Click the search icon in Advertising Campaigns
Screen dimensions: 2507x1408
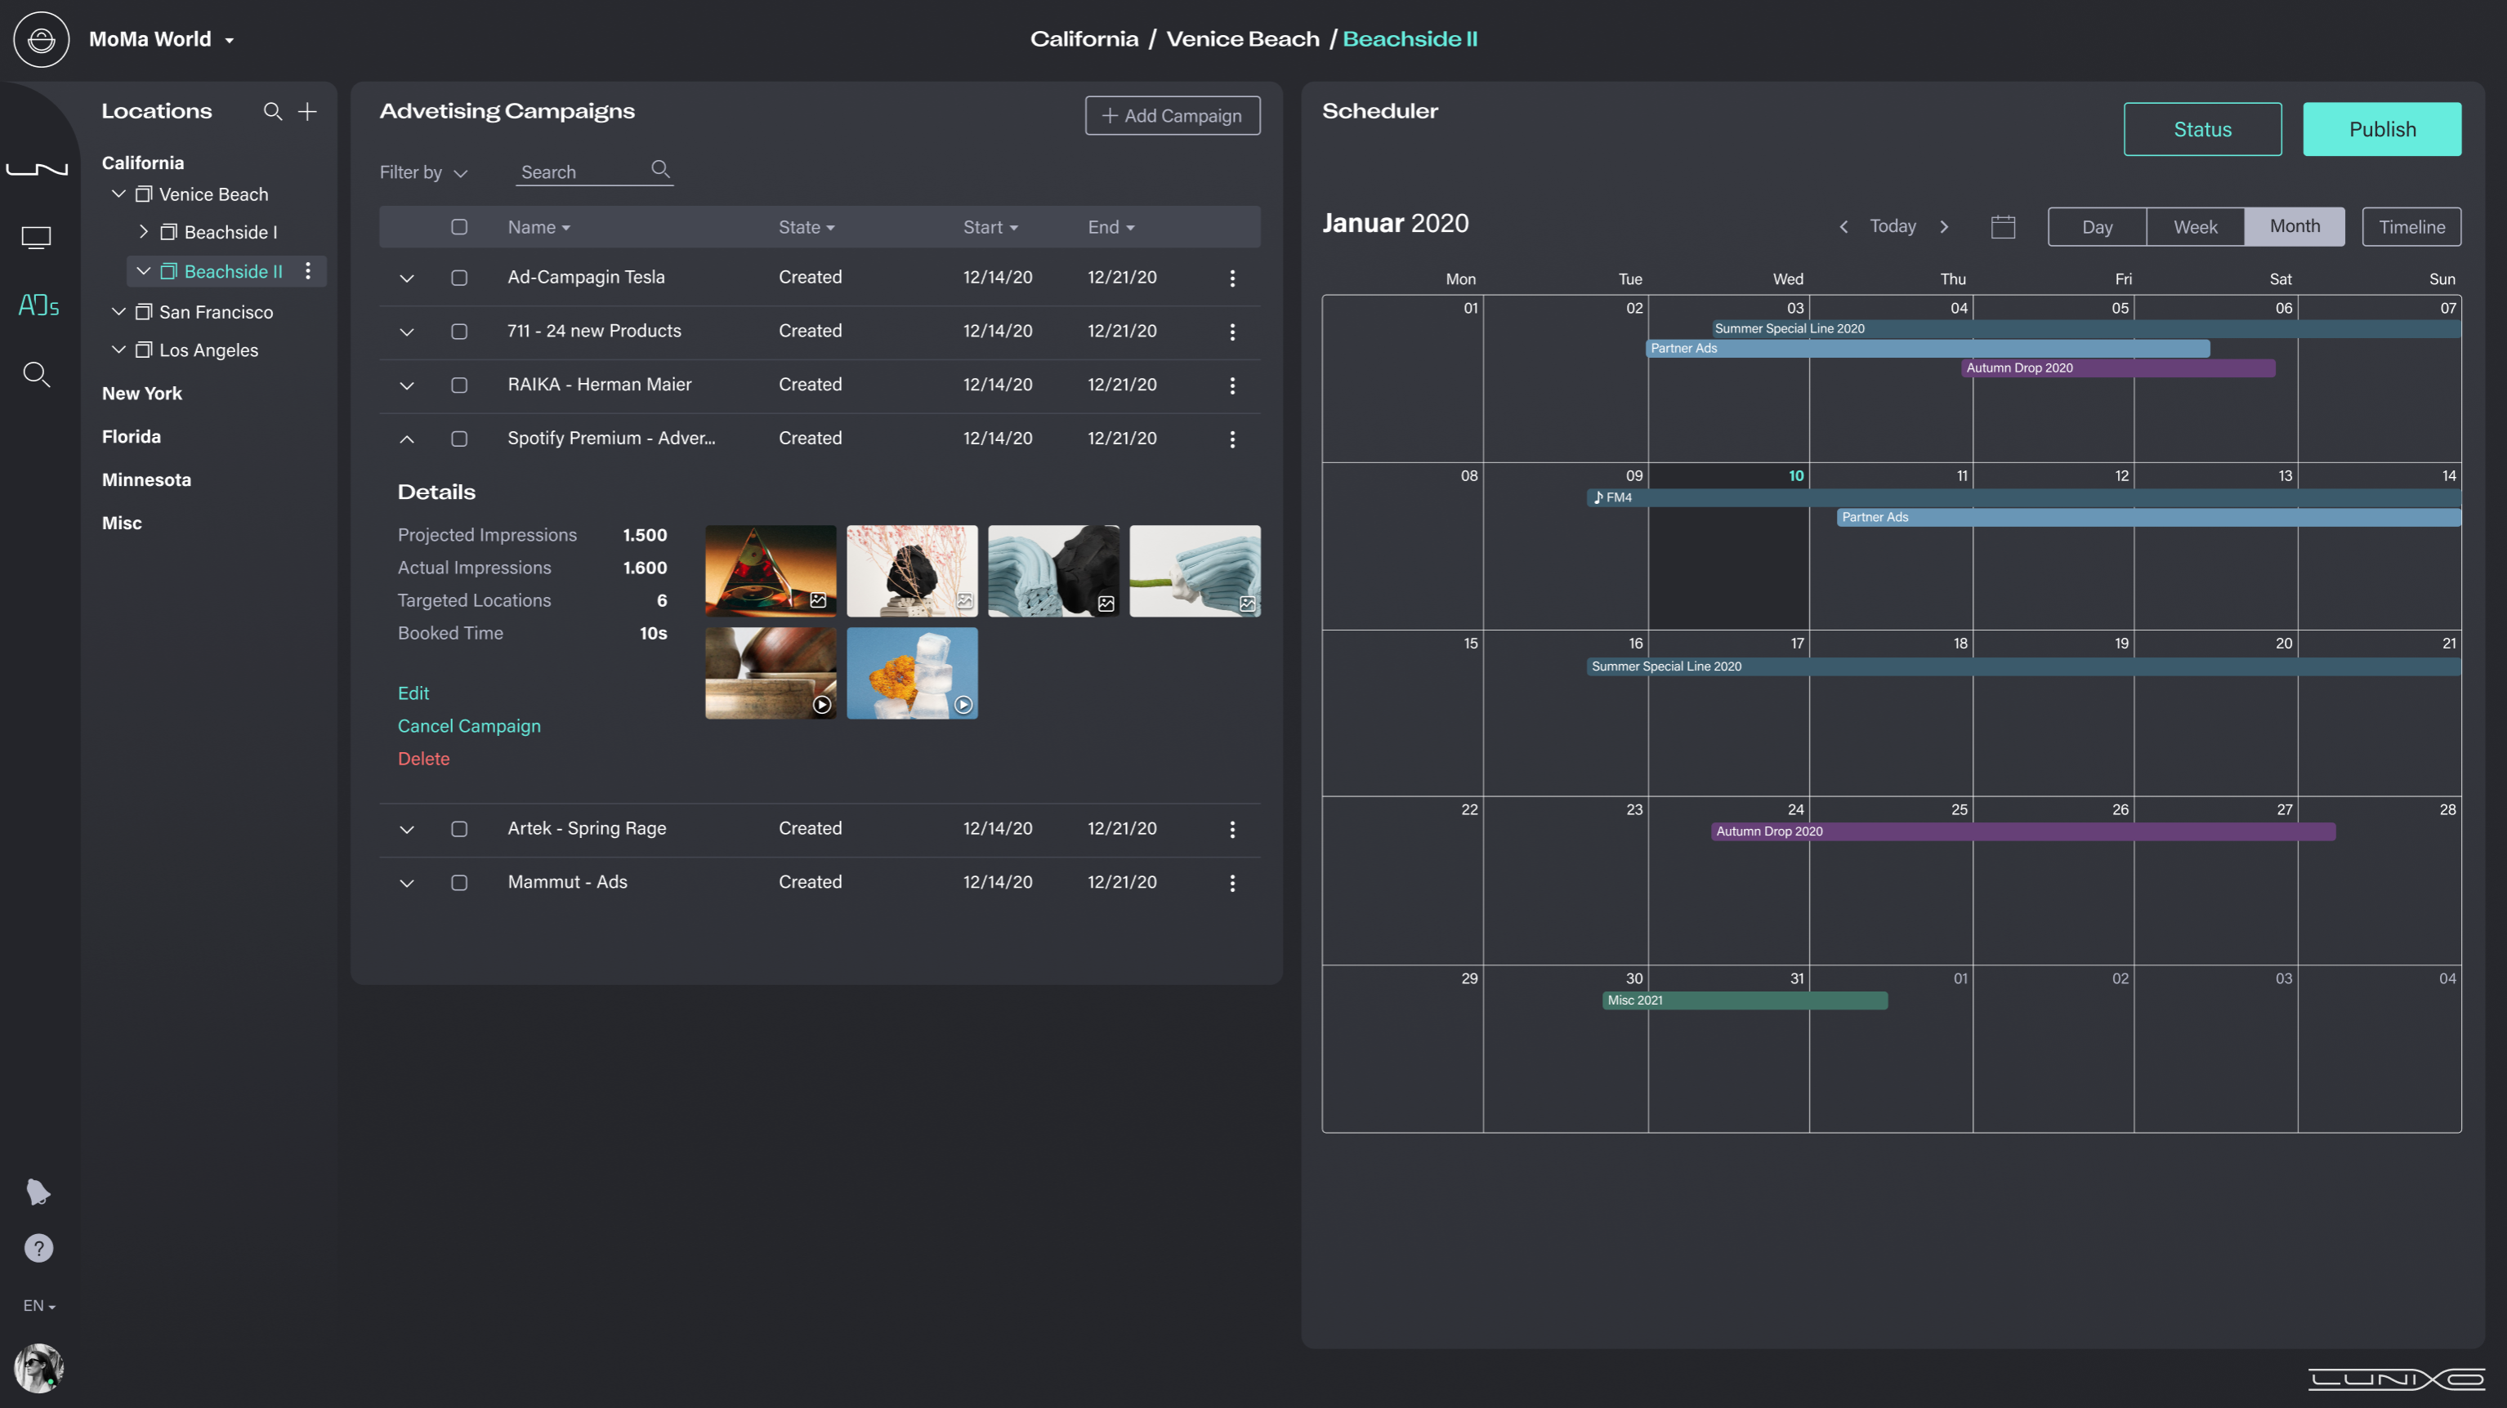tap(659, 169)
